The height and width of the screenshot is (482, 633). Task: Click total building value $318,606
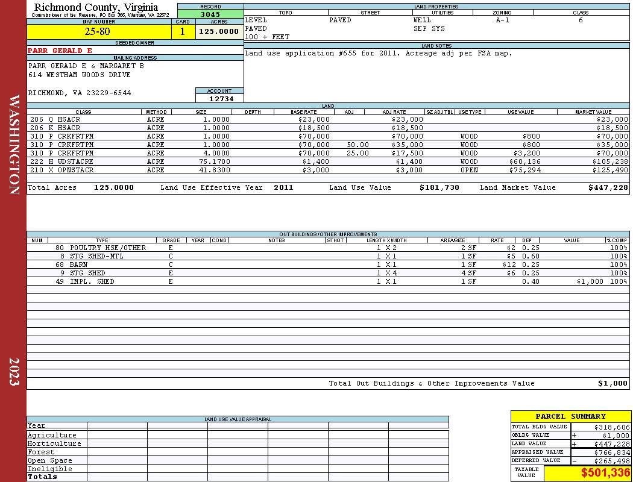[x=612, y=427]
